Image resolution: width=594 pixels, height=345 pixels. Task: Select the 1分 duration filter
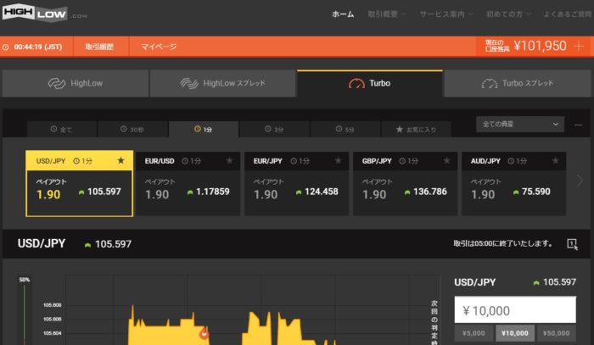pyautogui.click(x=204, y=130)
